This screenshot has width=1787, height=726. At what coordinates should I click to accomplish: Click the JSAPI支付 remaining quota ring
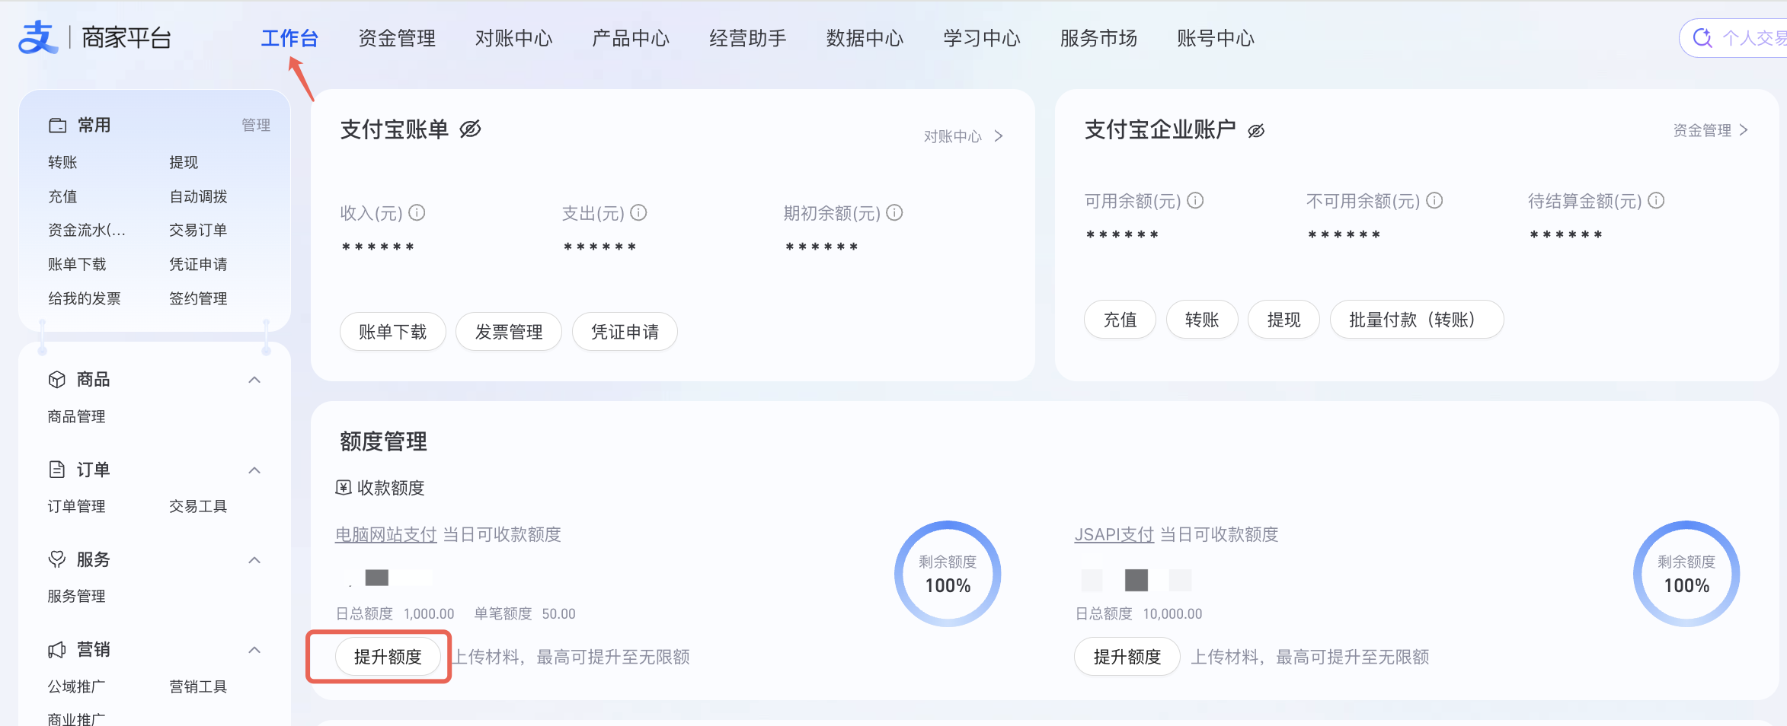coord(1686,574)
